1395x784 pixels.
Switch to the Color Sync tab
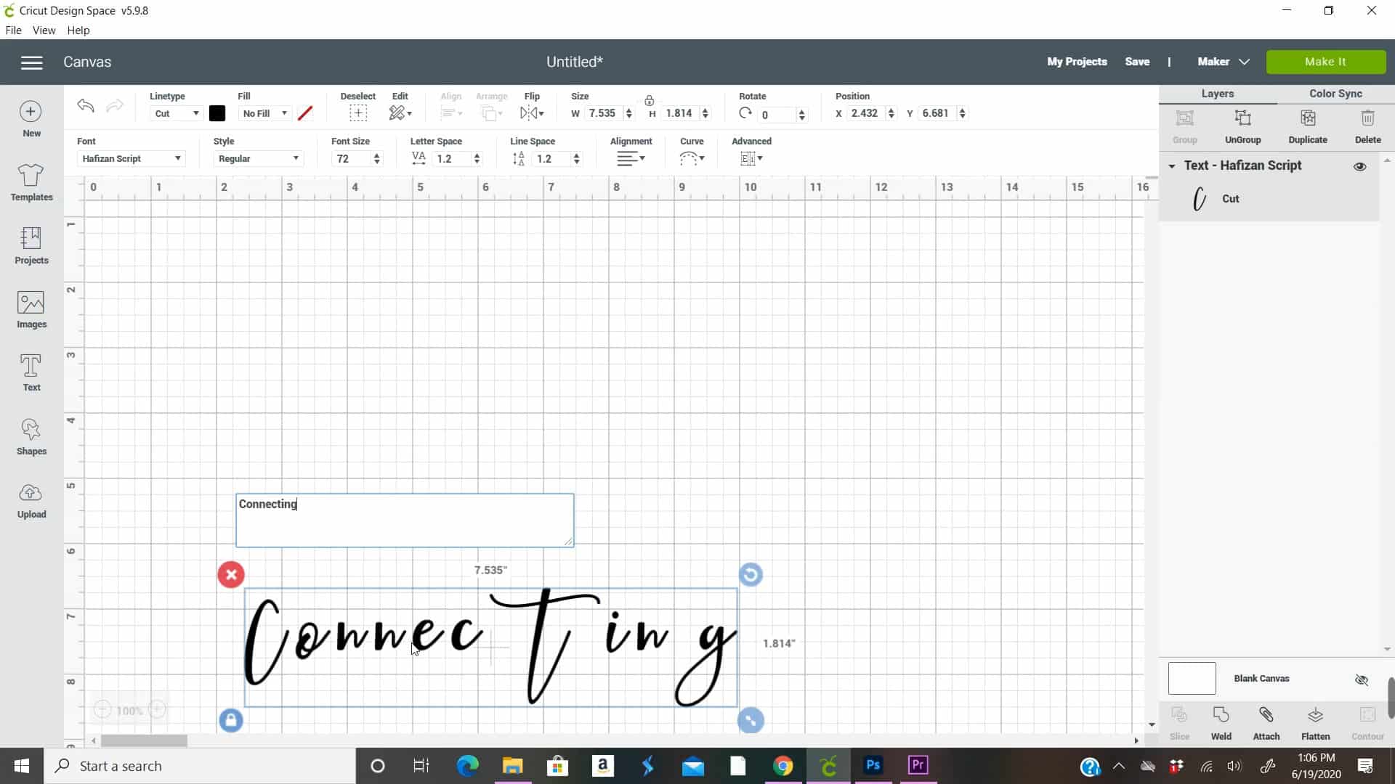tap(1335, 94)
